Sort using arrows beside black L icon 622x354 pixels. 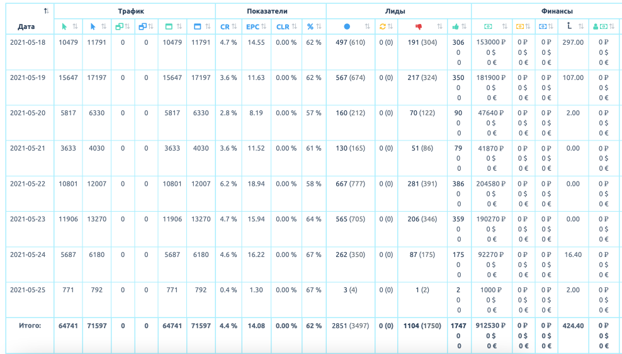pos(581,26)
